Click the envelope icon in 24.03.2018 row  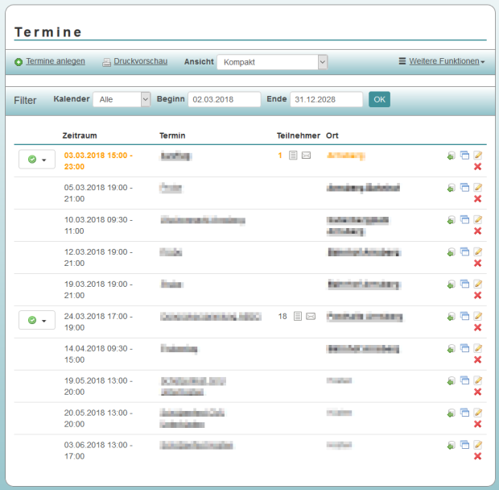[x=311, y=316]
